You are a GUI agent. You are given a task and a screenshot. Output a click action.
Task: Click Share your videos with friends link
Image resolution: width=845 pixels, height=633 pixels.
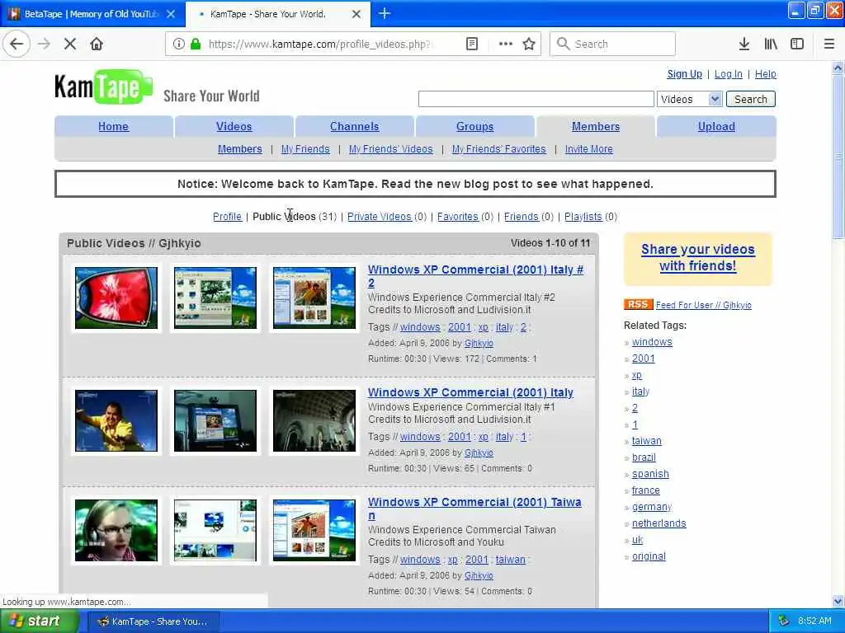[698, 257]
